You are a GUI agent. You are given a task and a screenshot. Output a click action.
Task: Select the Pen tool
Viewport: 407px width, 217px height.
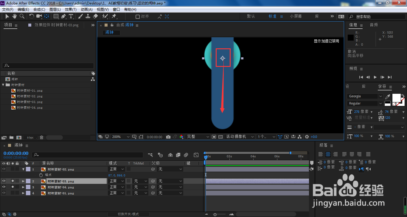coord(63,16)
